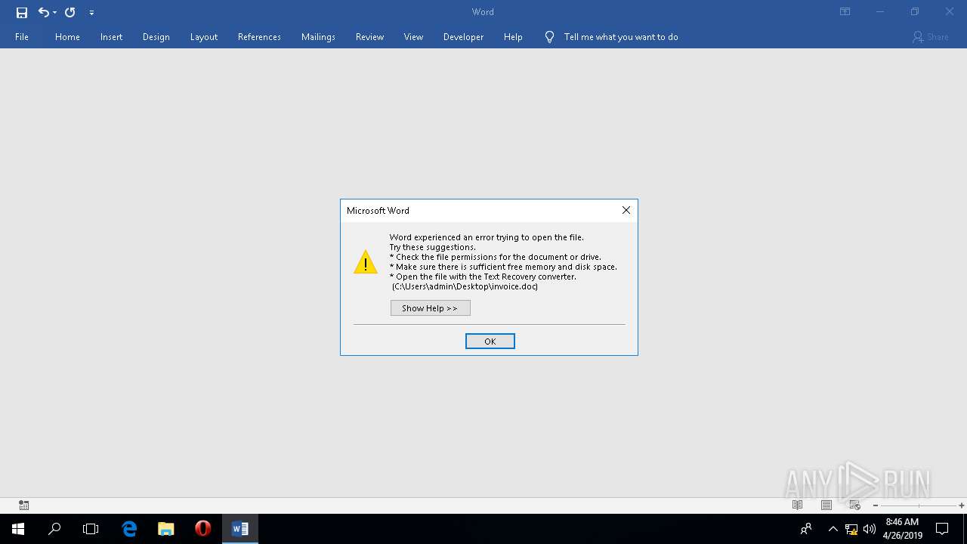The height and width of the screenshot is (544, 967).
Task: Show hidden system tray icons
Action: [833, 529]
